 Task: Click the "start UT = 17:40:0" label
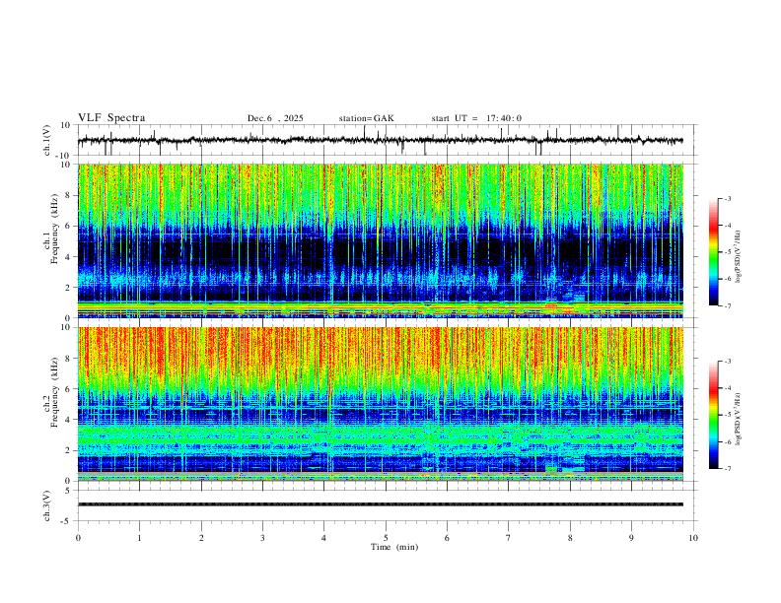(476, 118)
